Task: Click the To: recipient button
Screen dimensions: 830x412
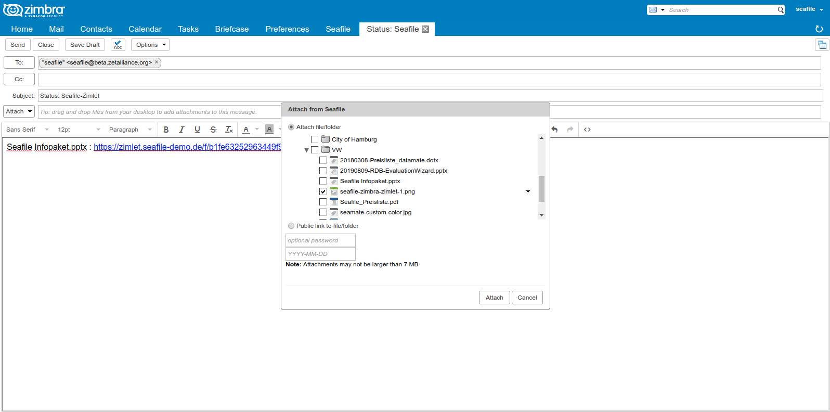Action: [x=19, y=62]
